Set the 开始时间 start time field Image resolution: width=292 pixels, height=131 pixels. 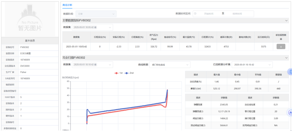tap(208, 14)
